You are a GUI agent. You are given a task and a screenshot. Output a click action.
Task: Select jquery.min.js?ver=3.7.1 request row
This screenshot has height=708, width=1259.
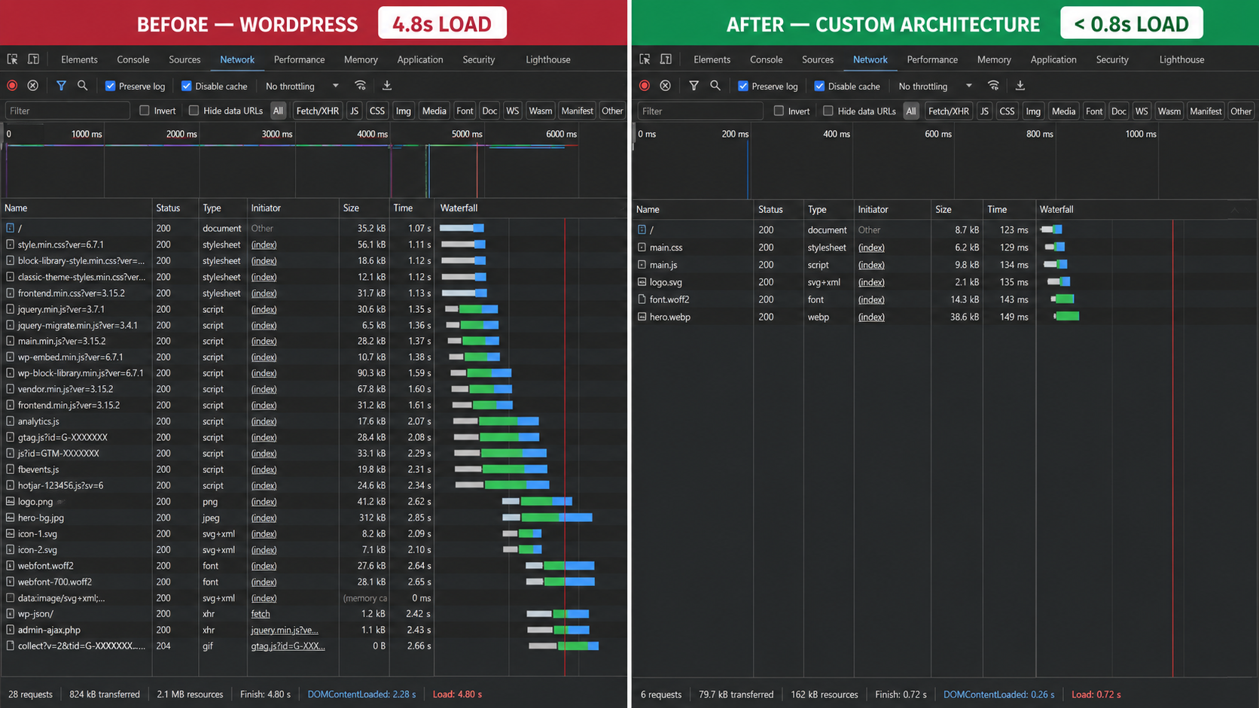pyautogui.click(x=314, y=309)
